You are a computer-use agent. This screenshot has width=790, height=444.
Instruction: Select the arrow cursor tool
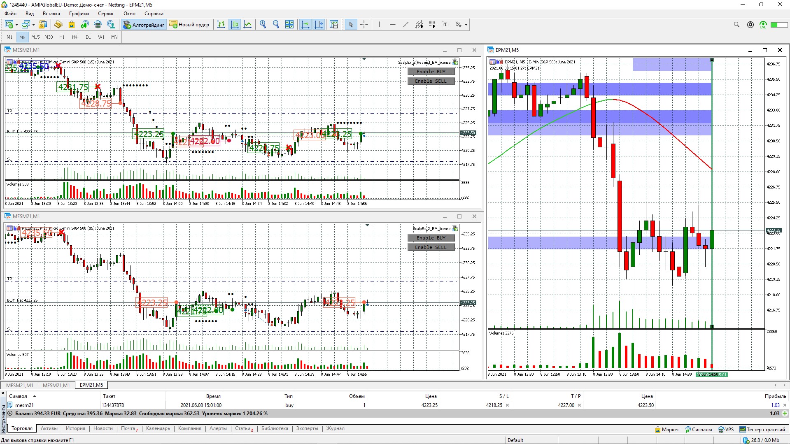click(x=351, y=25)
